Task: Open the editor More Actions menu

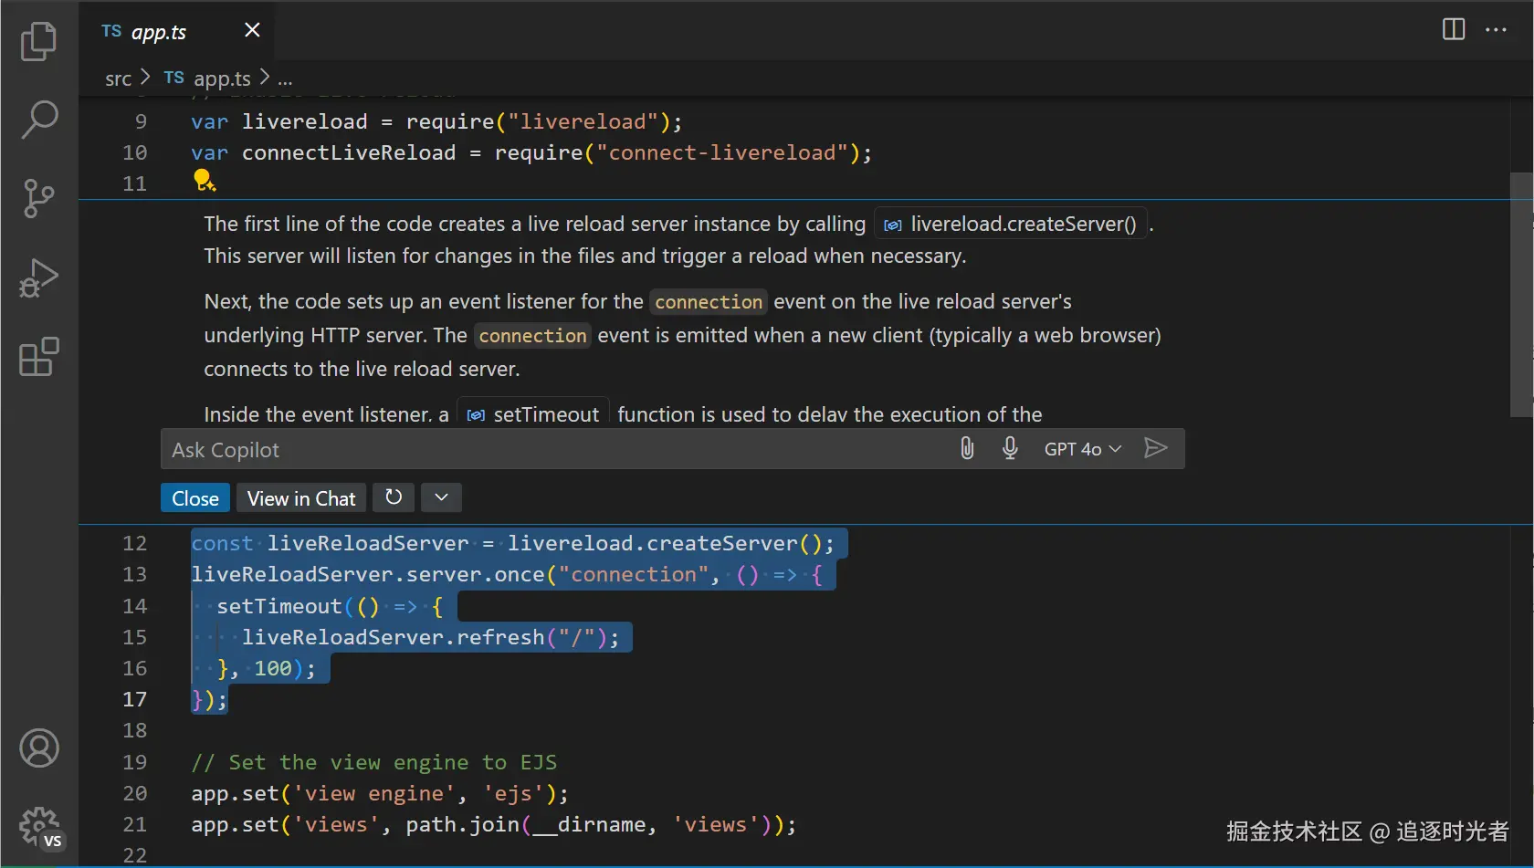Action: (x=1496, y=29)
